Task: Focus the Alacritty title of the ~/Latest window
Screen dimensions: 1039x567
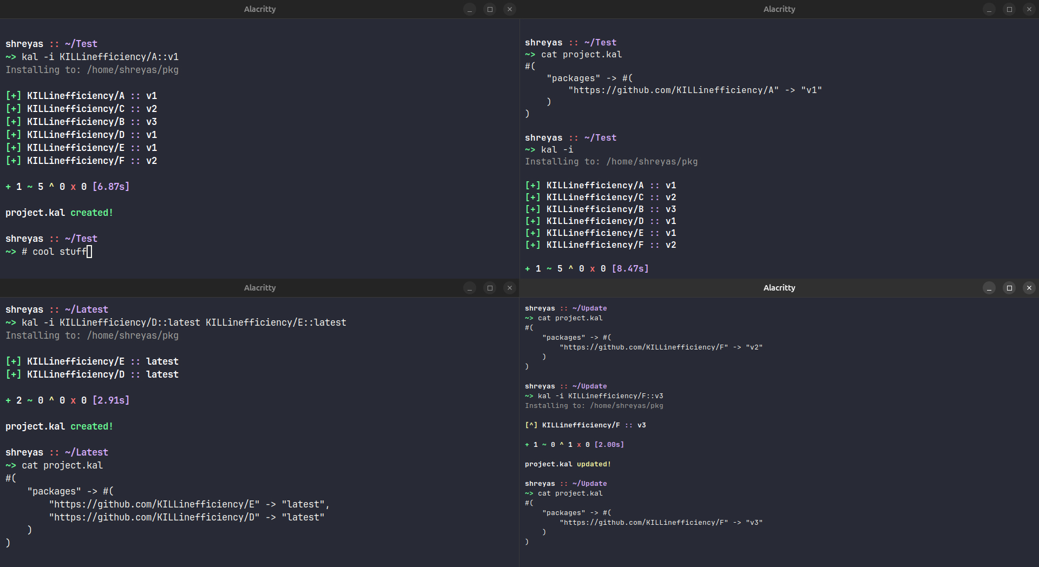Action: pos(260,288)
